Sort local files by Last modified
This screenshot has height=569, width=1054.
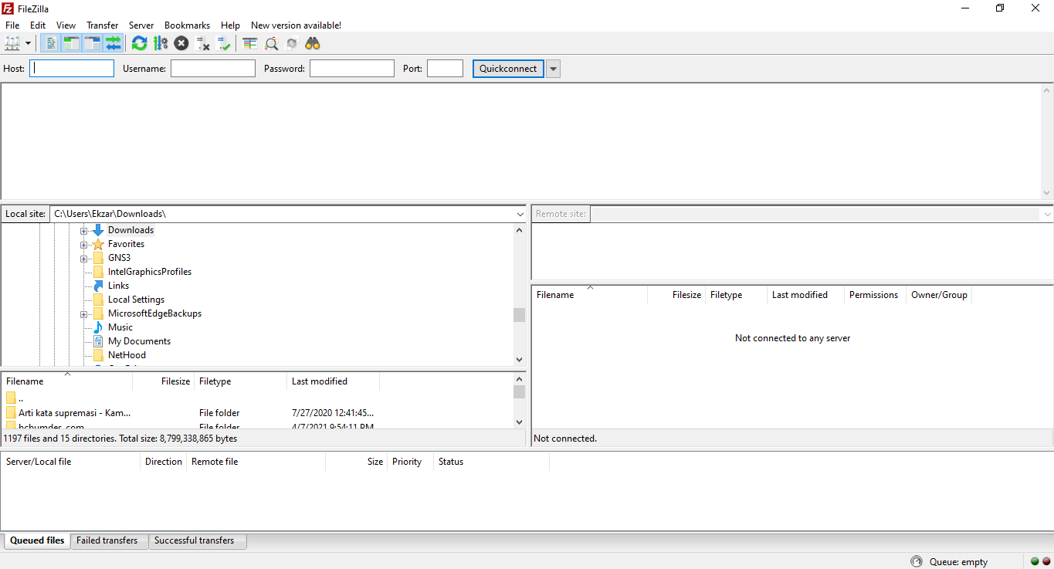click(x=334, y=381)
